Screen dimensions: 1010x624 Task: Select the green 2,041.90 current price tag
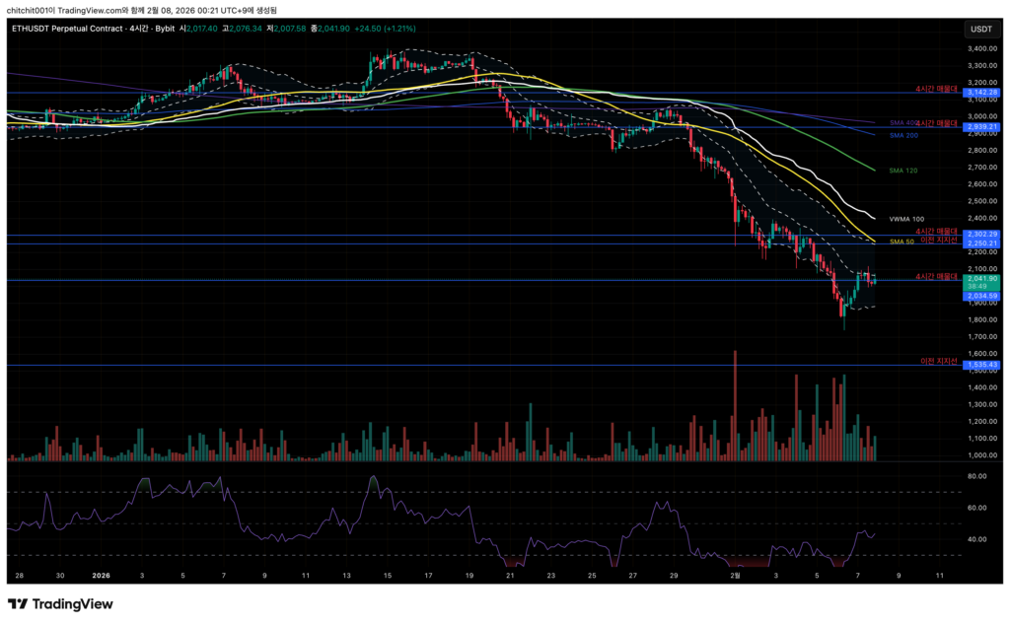pos(982,279)
